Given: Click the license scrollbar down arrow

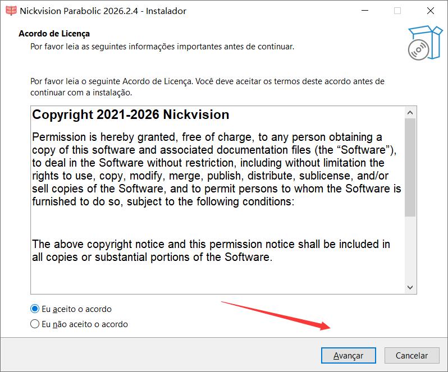Looking at the screenshot, I should [410, 287].
